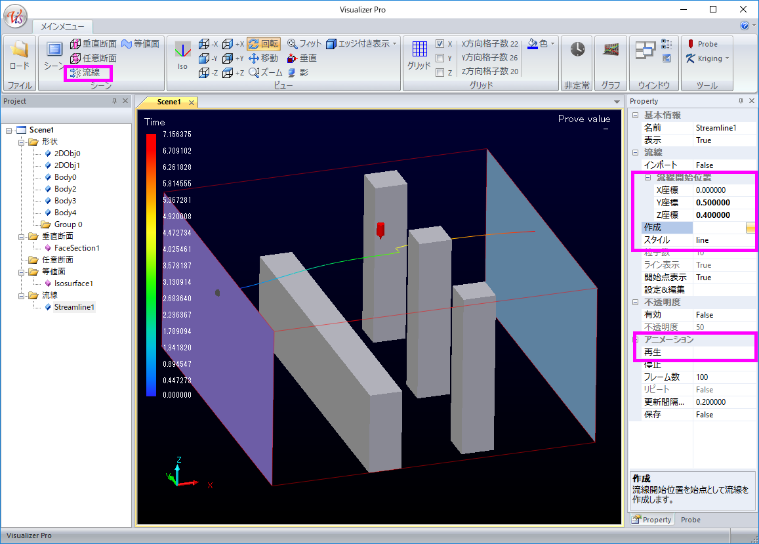This screenshot has width=759, height=544.
Task: Uncheck the X grid checkbox
Action: (440, 44)
